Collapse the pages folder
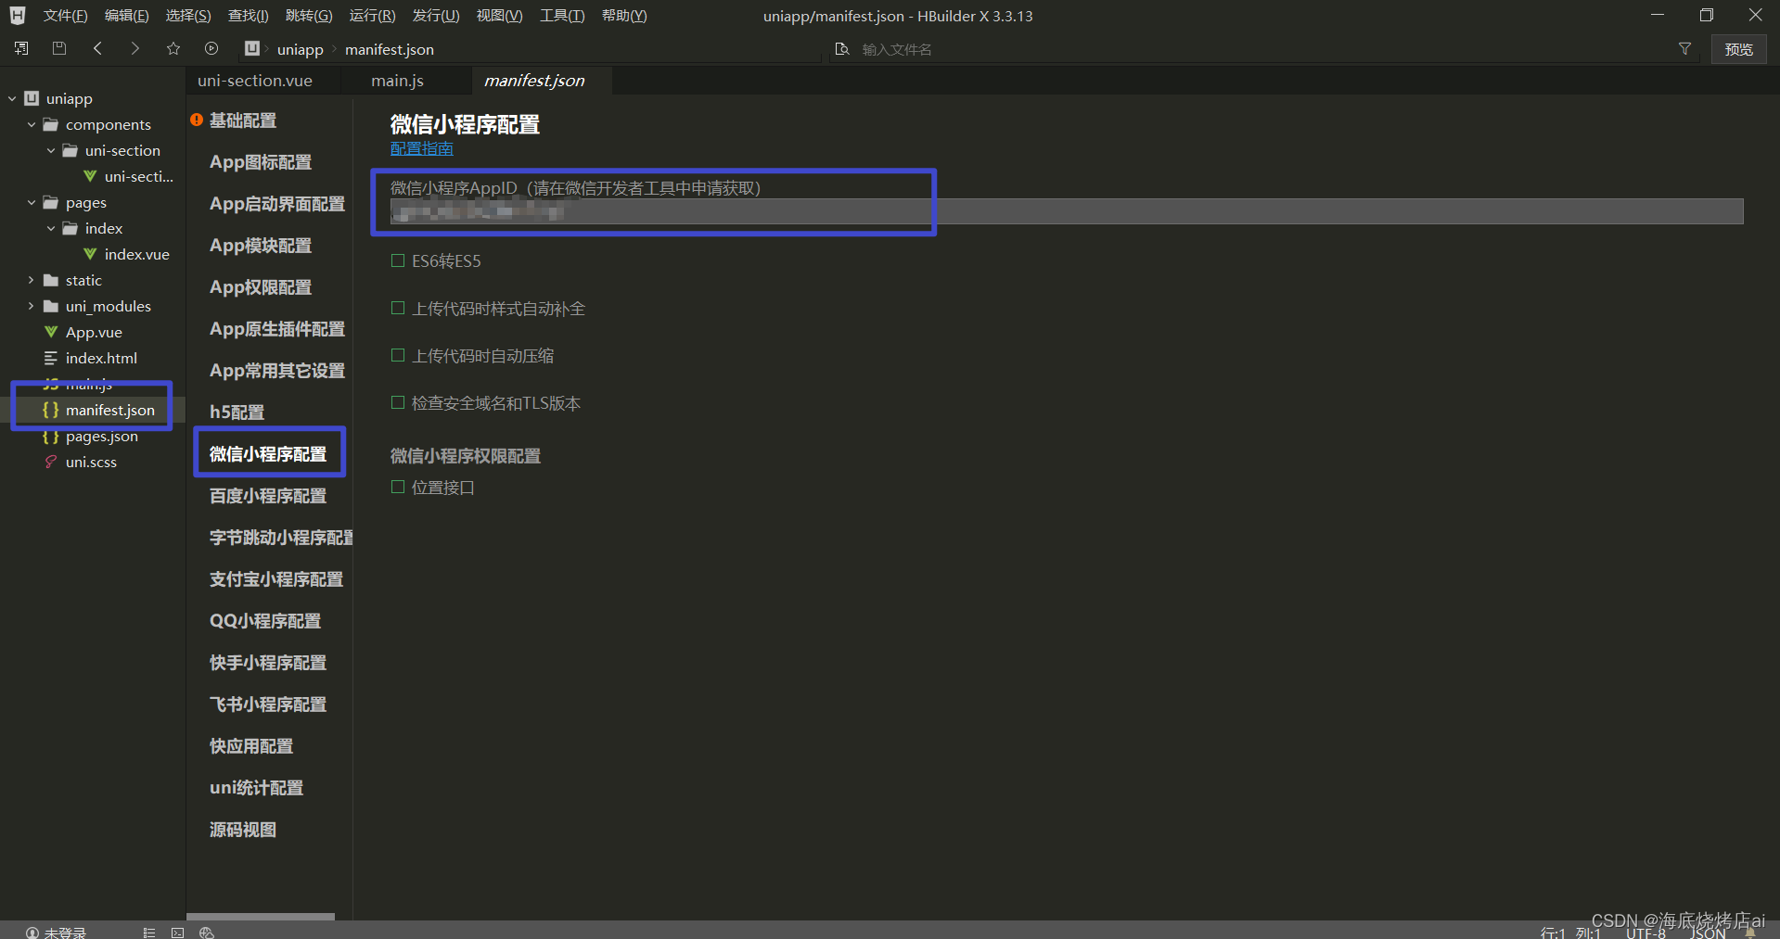The width and height of the screenshot is (1780, 939). point(32,202)
